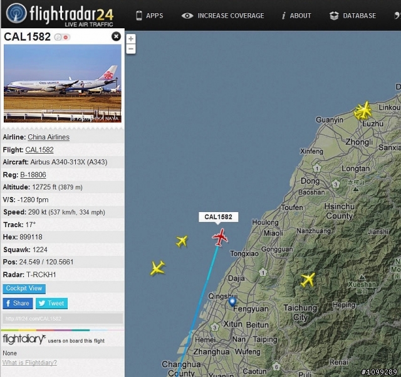Open the INCREASE COVERAGE menu item
Screen dimensions: 401x377
[x=223, y=16]
